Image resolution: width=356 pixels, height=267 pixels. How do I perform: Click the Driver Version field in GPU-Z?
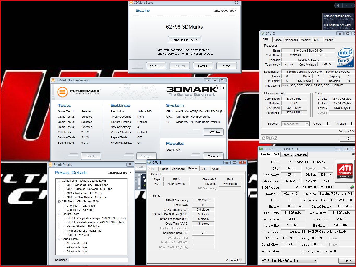coord(318,232)
